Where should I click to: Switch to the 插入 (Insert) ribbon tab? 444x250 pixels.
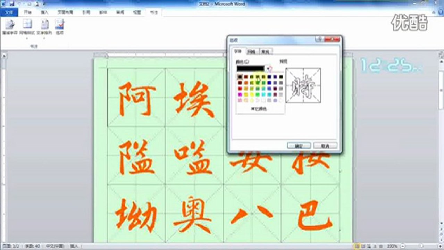44,12
